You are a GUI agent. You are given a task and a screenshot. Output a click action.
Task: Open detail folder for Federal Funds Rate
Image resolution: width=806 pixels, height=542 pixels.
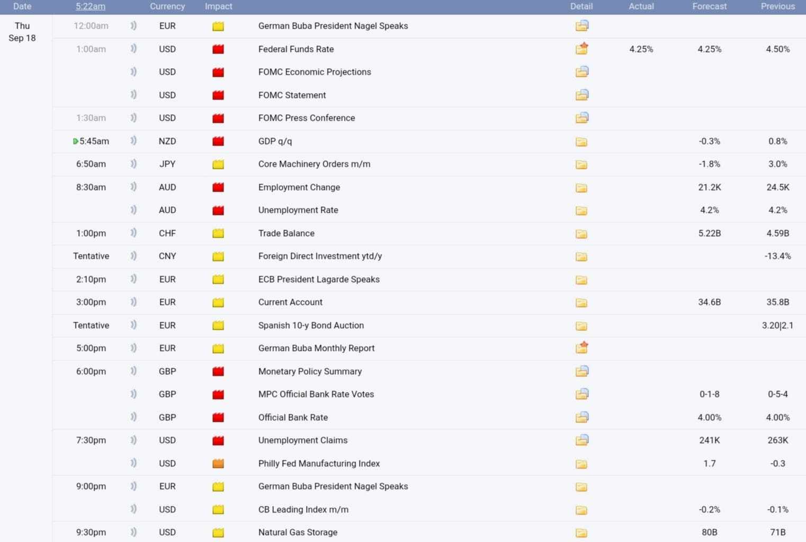[x=581, y=49]
